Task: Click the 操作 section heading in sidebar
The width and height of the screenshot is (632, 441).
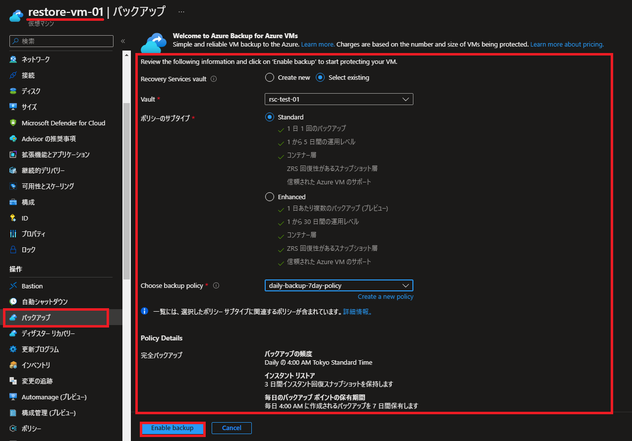Action: point(16,269)
